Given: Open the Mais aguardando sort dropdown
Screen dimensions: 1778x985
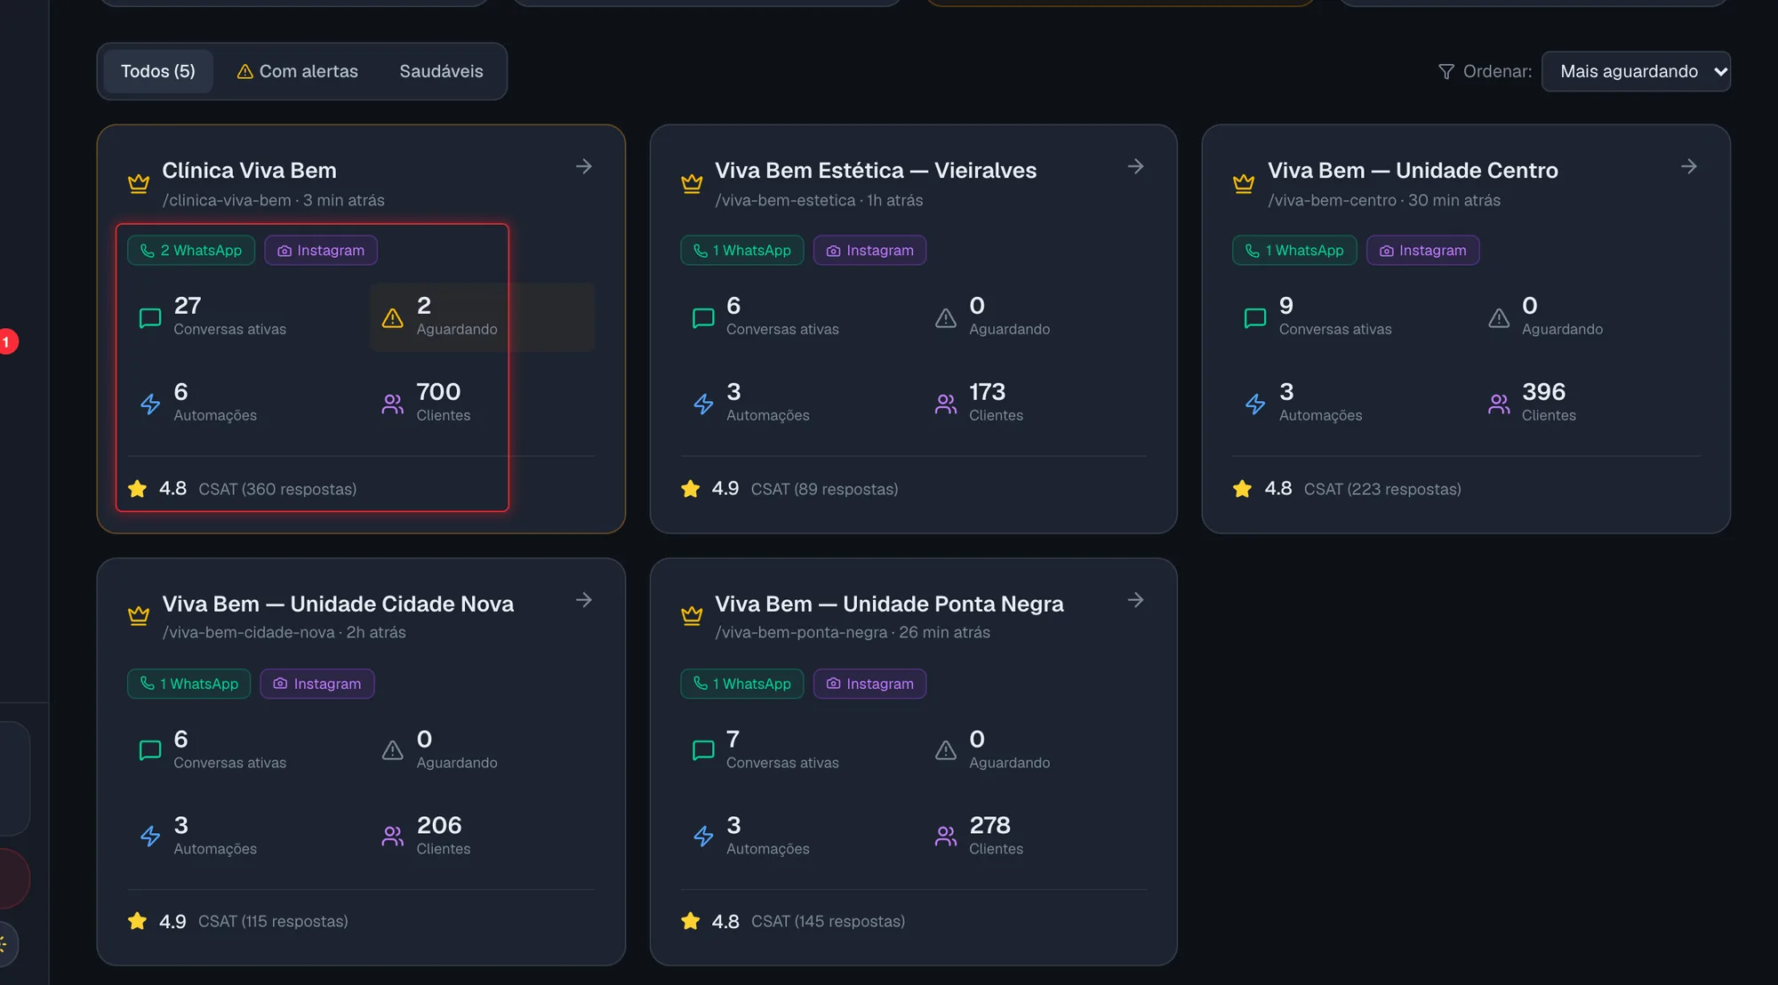Looking at the screenshot, I should click(x=1636, y=71).
